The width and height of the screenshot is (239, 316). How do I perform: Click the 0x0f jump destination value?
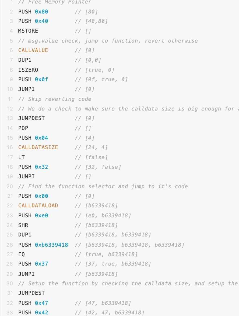pyautogui.click(x=41, y=79)
